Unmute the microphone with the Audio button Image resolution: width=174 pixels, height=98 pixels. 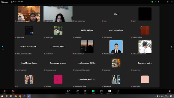tap(5, 92)
